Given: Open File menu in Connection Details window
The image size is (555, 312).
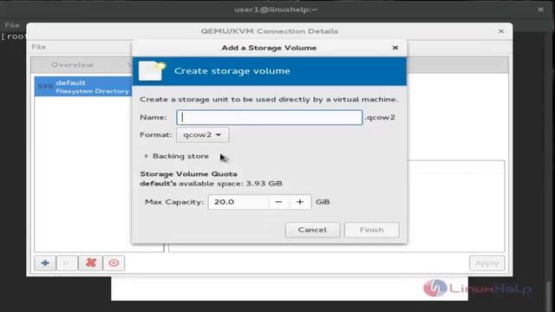Looking at the screenshot, I should pos(38,47).
